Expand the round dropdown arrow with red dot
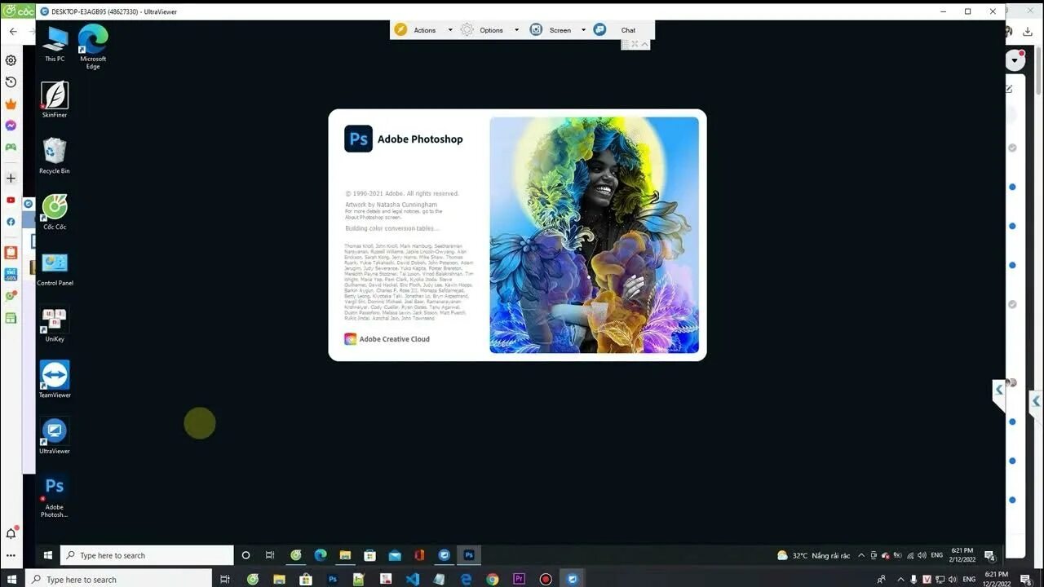Viewport: 1044px width, 587px height. [x=1015, y=60]
